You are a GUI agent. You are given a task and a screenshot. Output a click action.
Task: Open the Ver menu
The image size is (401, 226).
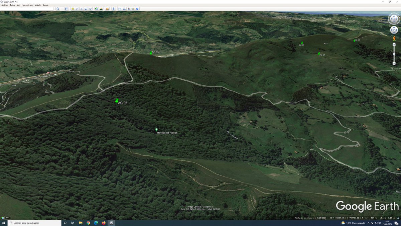[x=18, y=5]
